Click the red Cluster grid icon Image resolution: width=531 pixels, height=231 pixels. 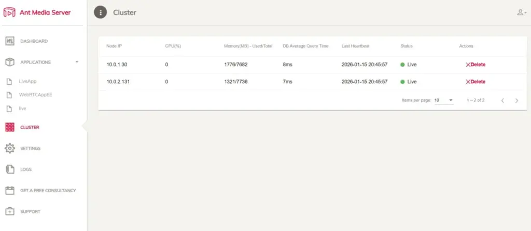(x=10, y=127)
